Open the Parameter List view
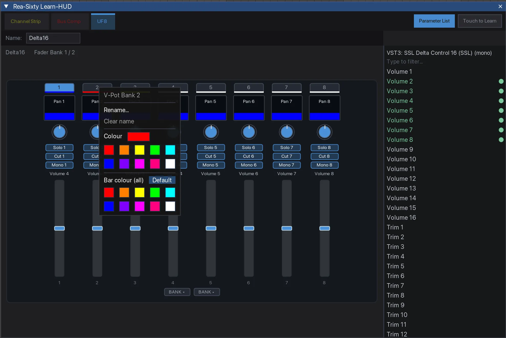This screenshot has height=338, width=506. [x=434, y=21]
